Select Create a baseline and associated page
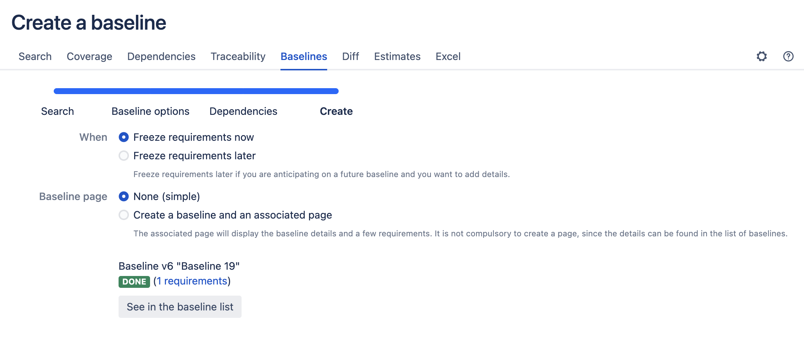This screenshot has width=804, height=346. coord(124,215)
